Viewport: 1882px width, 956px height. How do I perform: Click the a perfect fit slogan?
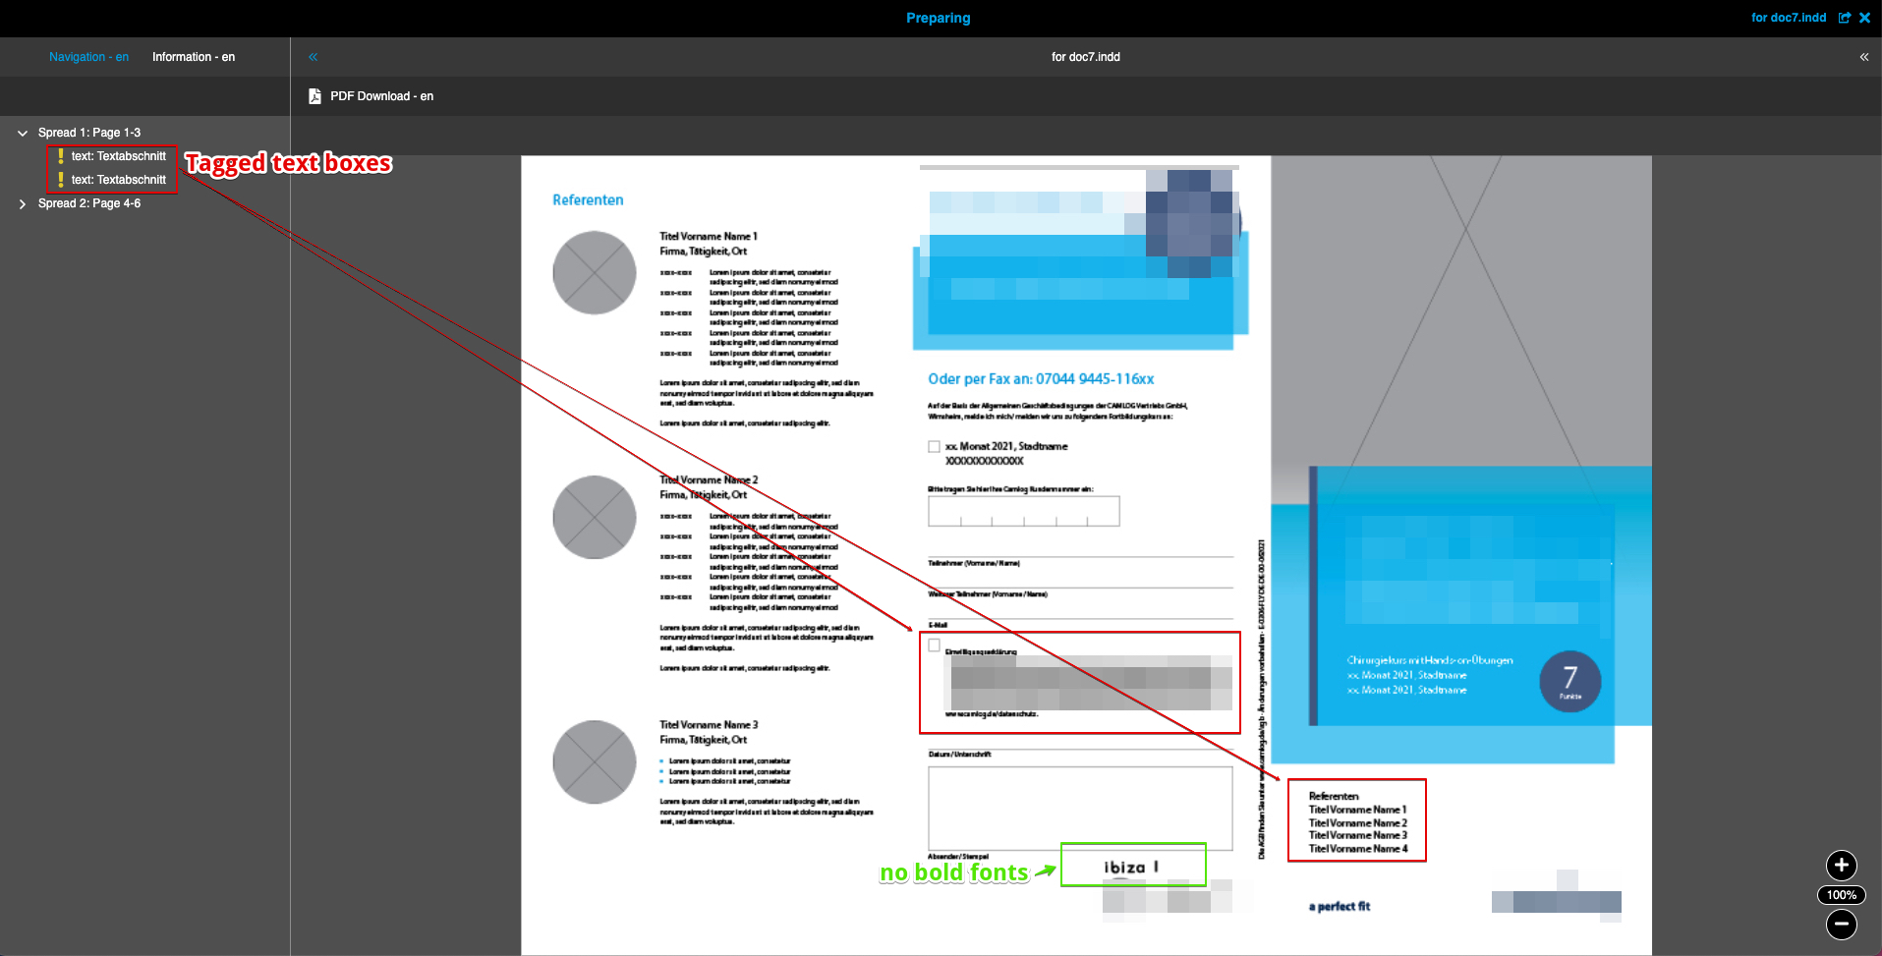coord(1339,907)
